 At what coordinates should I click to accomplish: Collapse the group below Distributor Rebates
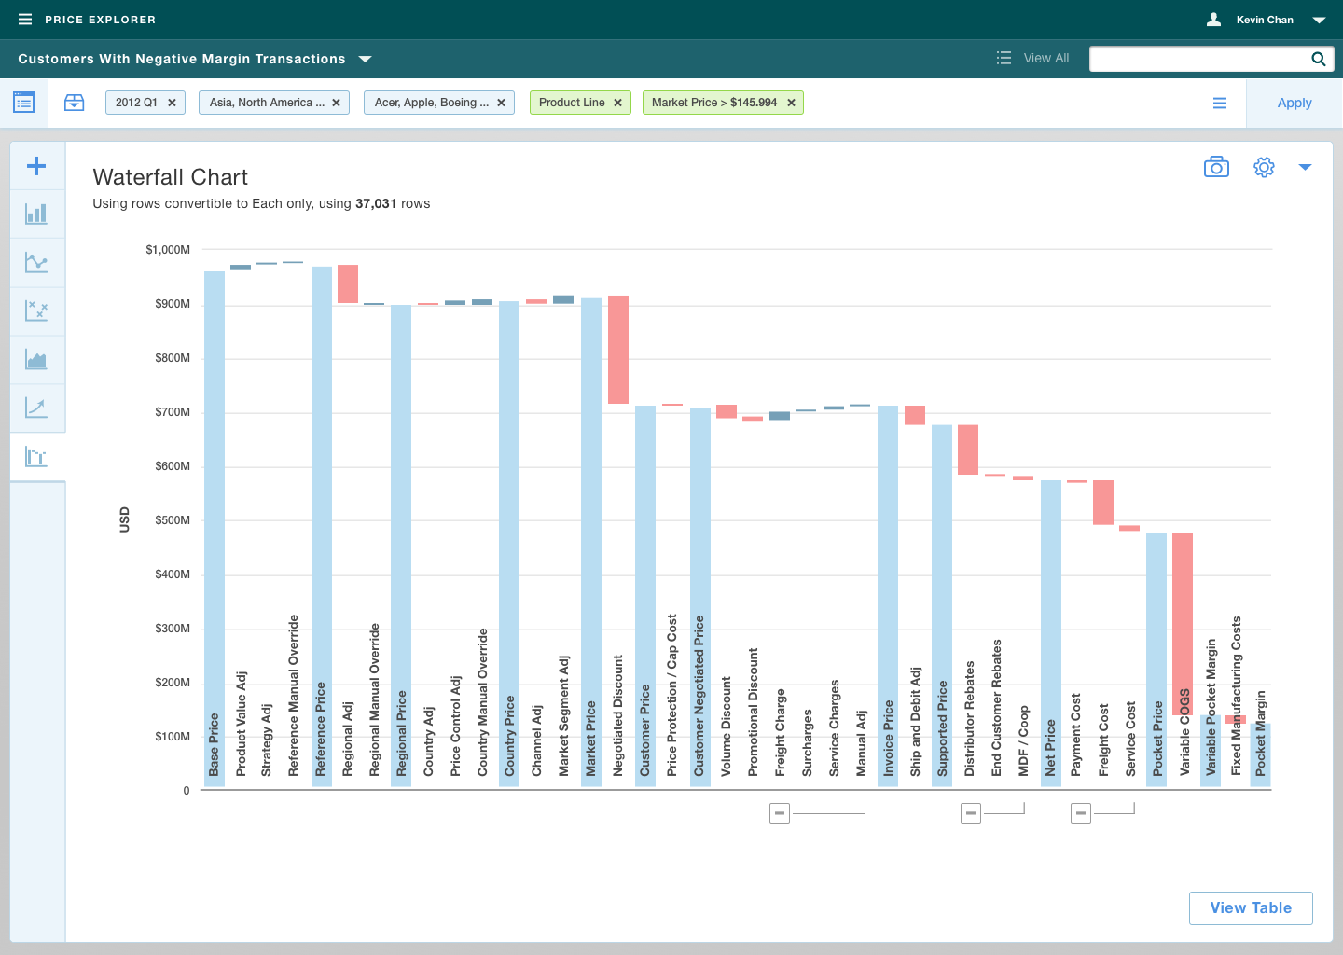pyautogui.click(x=971, y=813)
